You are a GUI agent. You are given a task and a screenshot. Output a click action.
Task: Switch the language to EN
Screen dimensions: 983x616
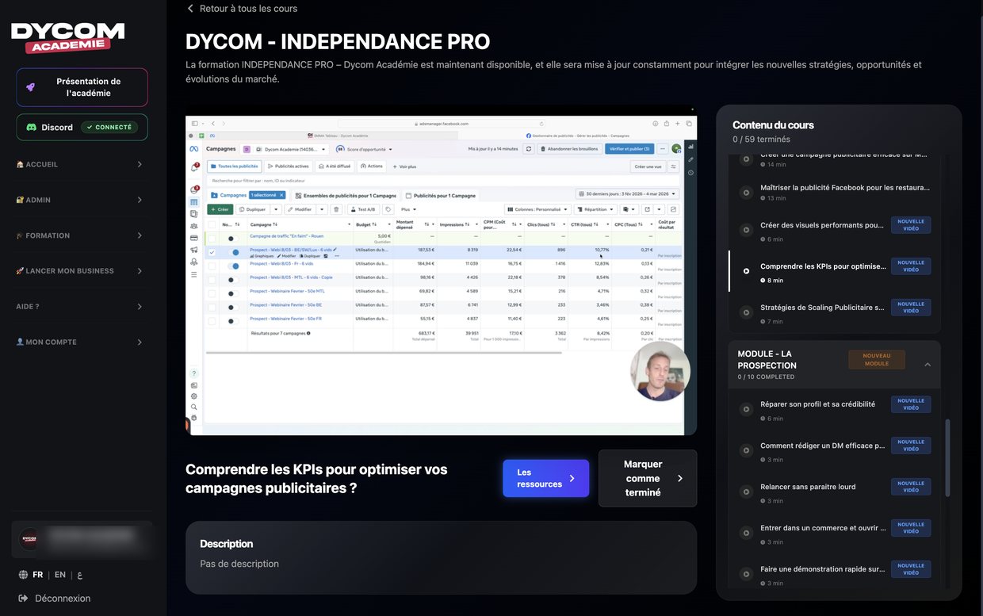(x=60, y=575)
